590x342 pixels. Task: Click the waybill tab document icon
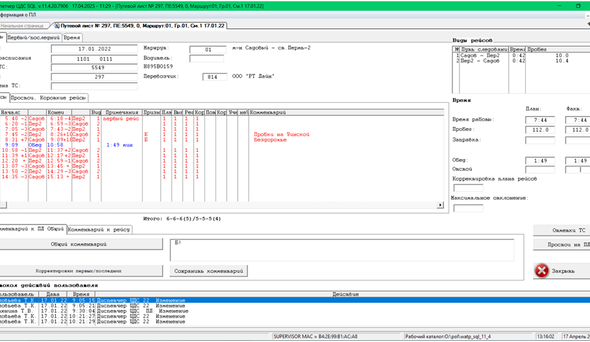[x=57, y=26]
